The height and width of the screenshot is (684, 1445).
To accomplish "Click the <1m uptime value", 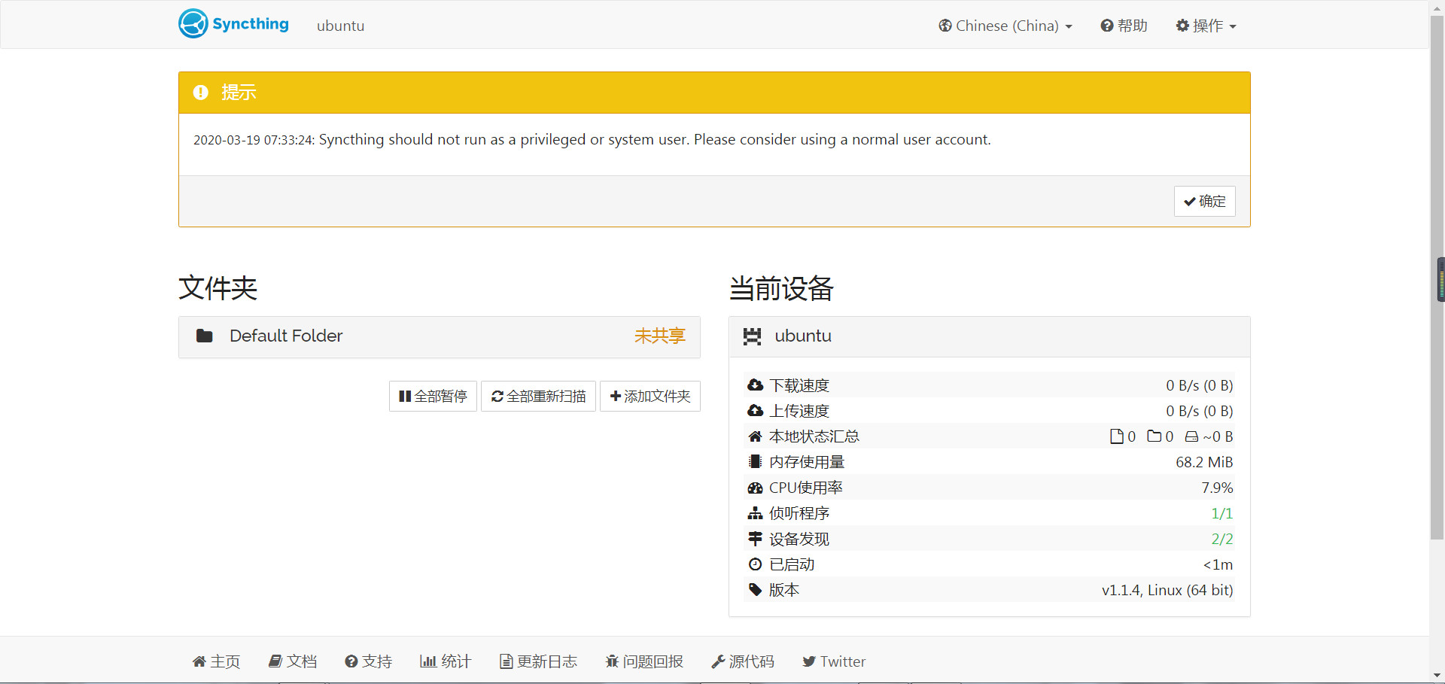I will [x=1218, y=564].
